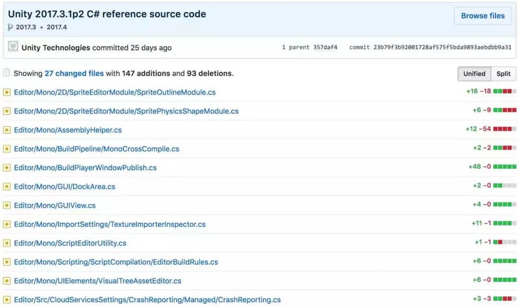Open parent commit 357daf4
Screen dimensions: 519x307
tap(325, 47)
